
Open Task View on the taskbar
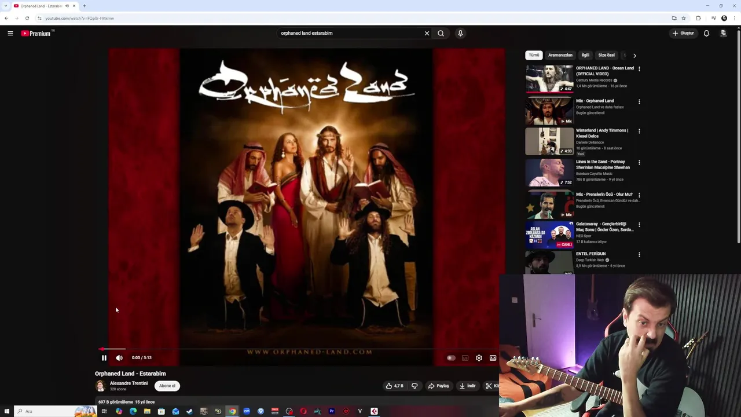pyautogui.click(x=104, y=411)
